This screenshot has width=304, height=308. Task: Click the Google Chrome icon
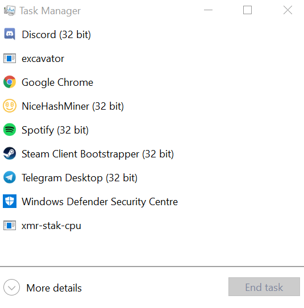pyautogui.click(x=10, y=82)
